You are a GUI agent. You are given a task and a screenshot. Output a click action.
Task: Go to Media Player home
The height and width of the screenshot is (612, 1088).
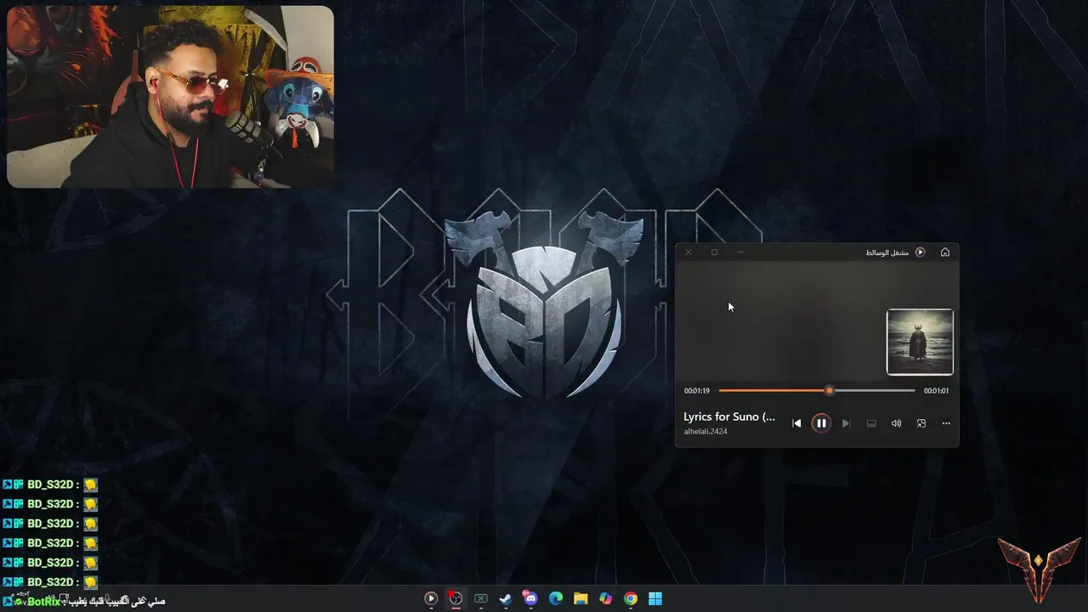pos(945,252)
